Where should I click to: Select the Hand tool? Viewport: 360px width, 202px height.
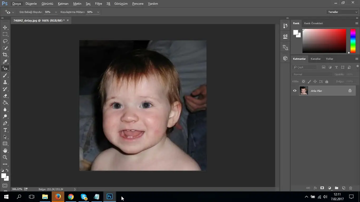click(x=5, y=150)
